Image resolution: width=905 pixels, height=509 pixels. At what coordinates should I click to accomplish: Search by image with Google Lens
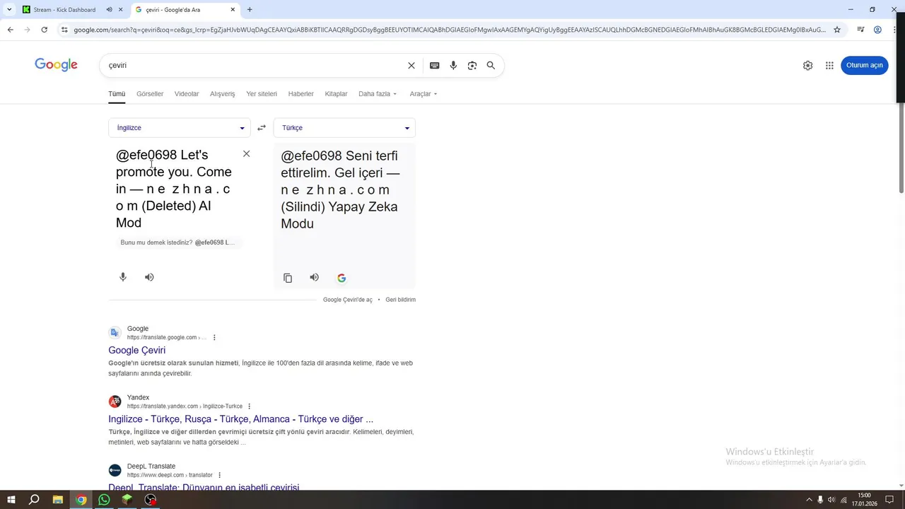[x=472, y=66]
